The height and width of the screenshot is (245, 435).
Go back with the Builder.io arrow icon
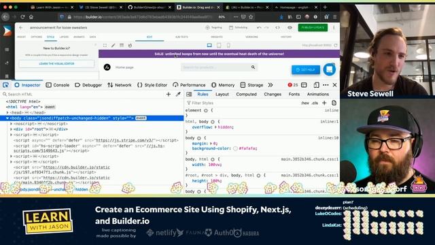[x=21, y=27]
